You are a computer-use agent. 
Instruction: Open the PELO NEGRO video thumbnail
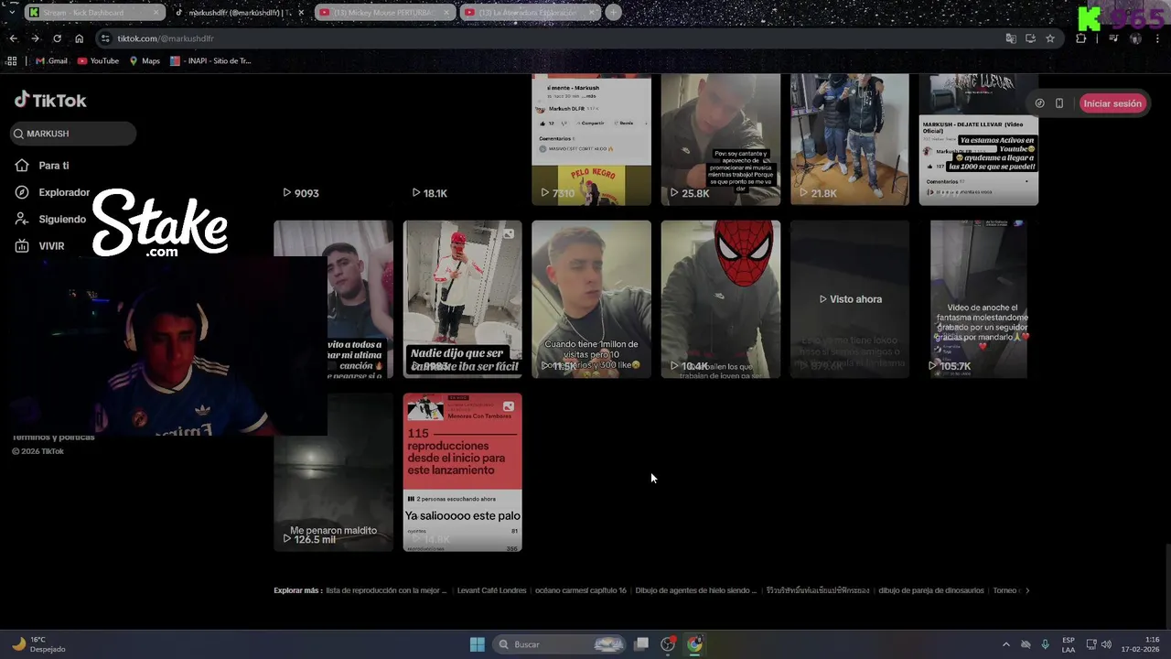[x=592, y=140]
